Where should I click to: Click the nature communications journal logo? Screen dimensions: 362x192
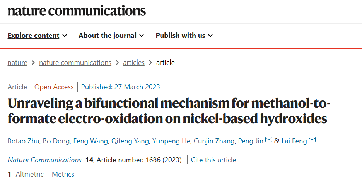pos(77,11)
